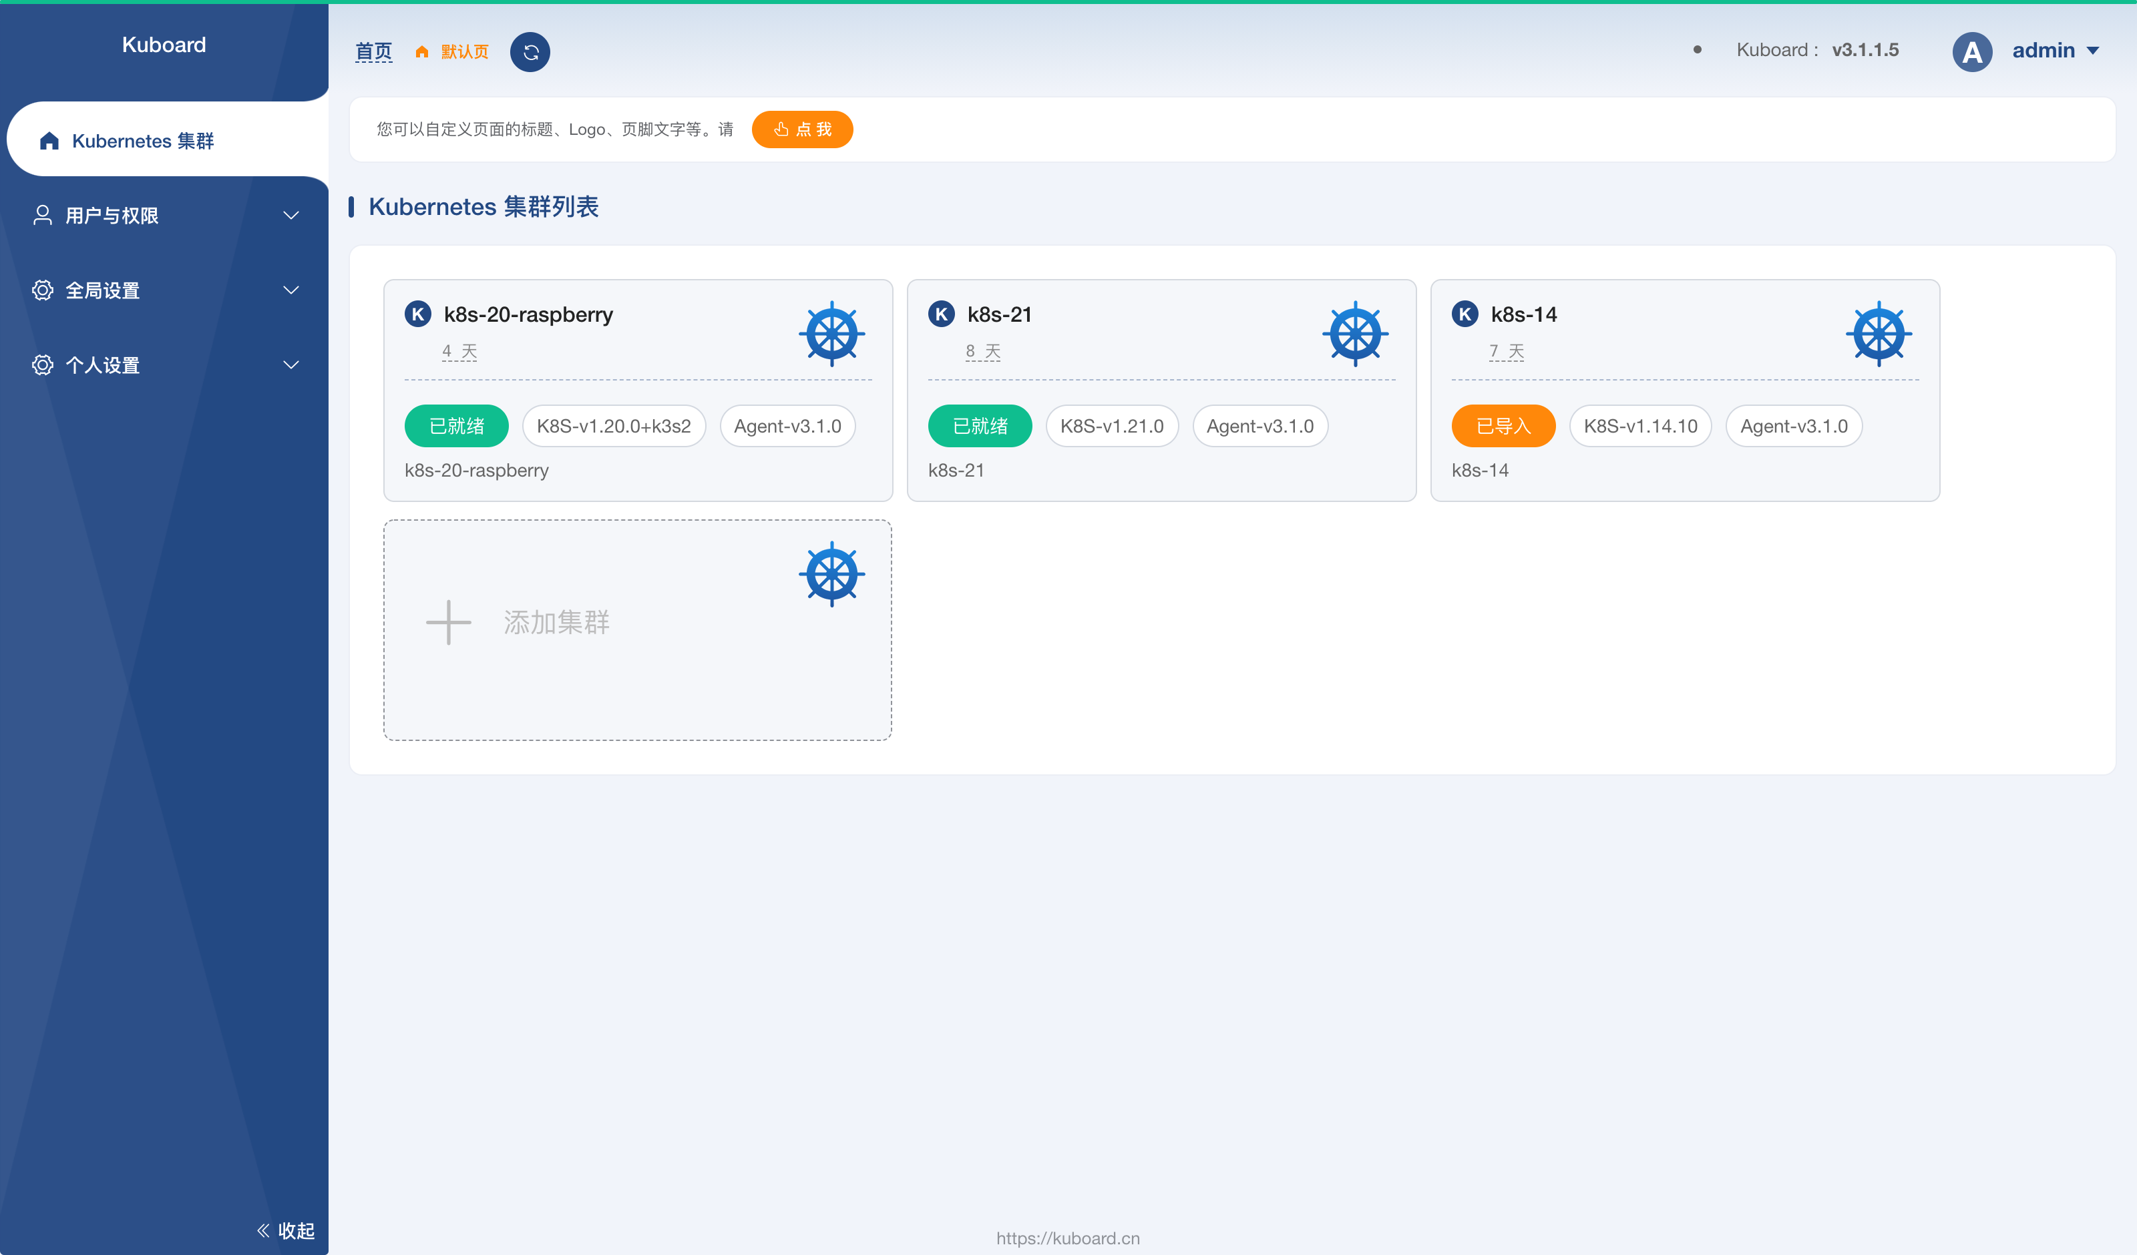Click the status dot before Kuboard version
This screenshot has width=2137, height=1255.
pyautogui.click(x=1697, y=50)
